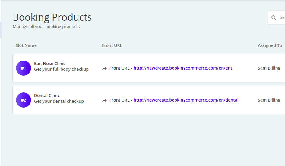The image size is (285, 166).
Task: Open the newcreate.bookingcommerce.com/en/ent link
Action: 183,68
